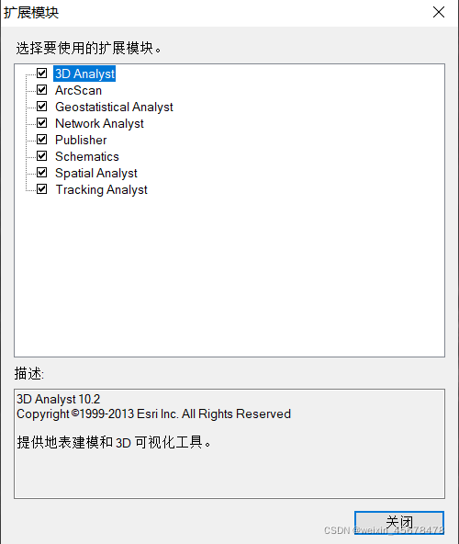The width and height of the screenshot is (459, 544).
Task: Toggle the ArcScan extension checkbox
Action: (x=41, y=90)
